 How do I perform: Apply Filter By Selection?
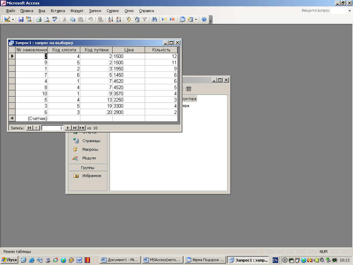(129, 19)
